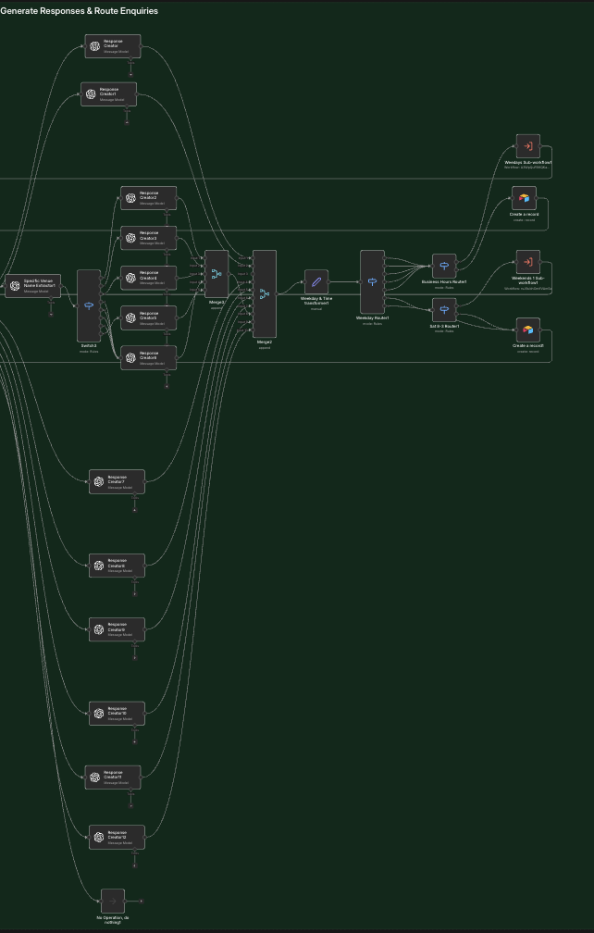This screenshot has height=933, width=594.
Task: Select the Response Creator7 node
Action: [x=117, y=481]
